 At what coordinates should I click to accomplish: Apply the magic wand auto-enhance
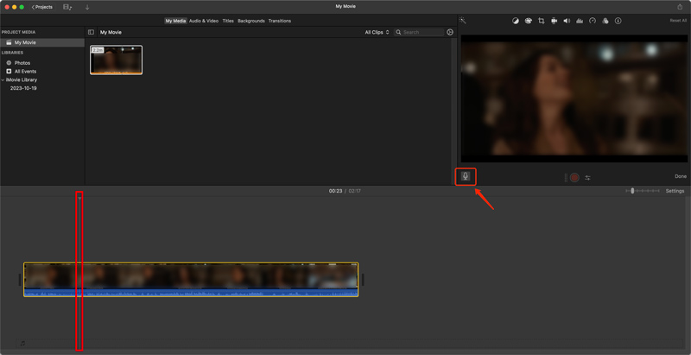[x=463, y=20]
